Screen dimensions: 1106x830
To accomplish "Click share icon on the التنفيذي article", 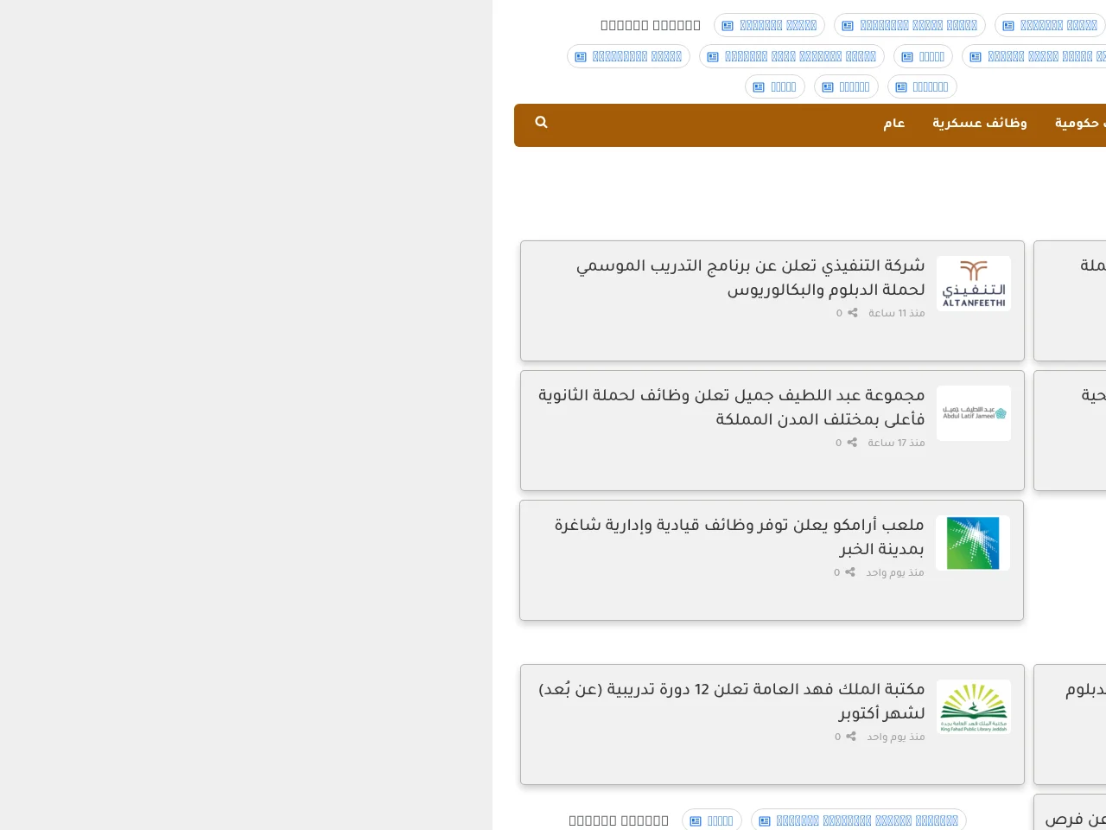I will [853, 313].
